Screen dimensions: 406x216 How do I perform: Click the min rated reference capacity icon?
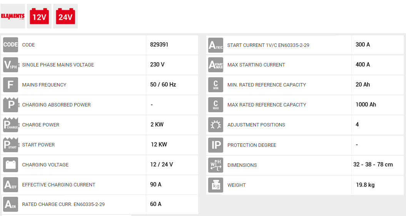(216, 85)
